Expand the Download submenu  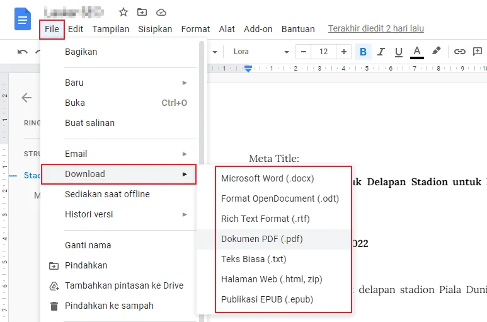tap(118, 174)
